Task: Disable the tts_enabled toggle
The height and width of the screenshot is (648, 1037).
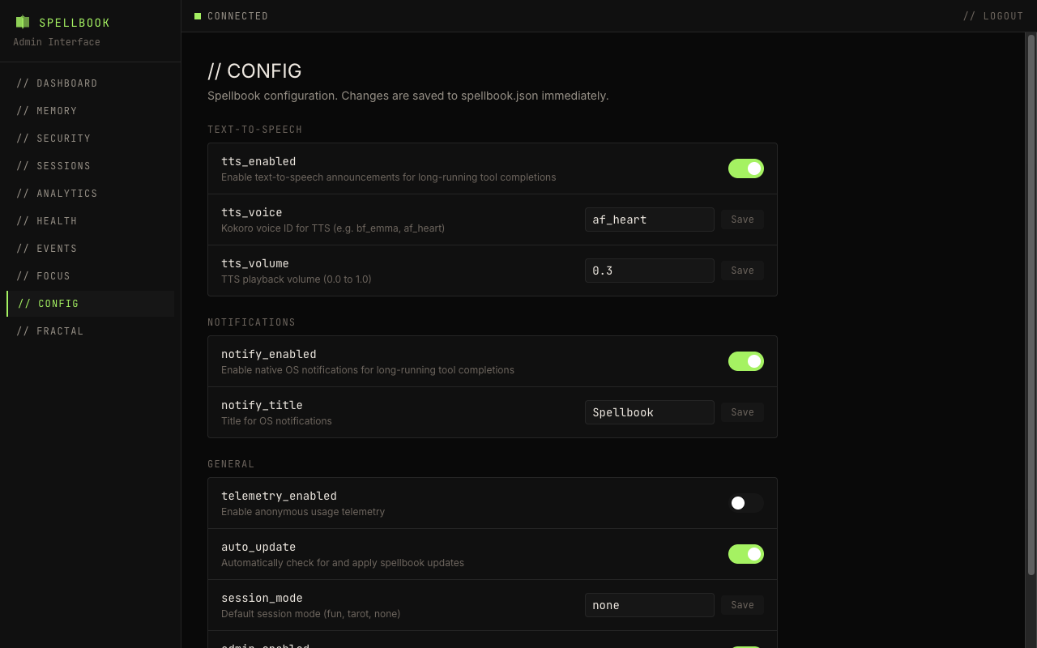Action: [x=745, y=168]
